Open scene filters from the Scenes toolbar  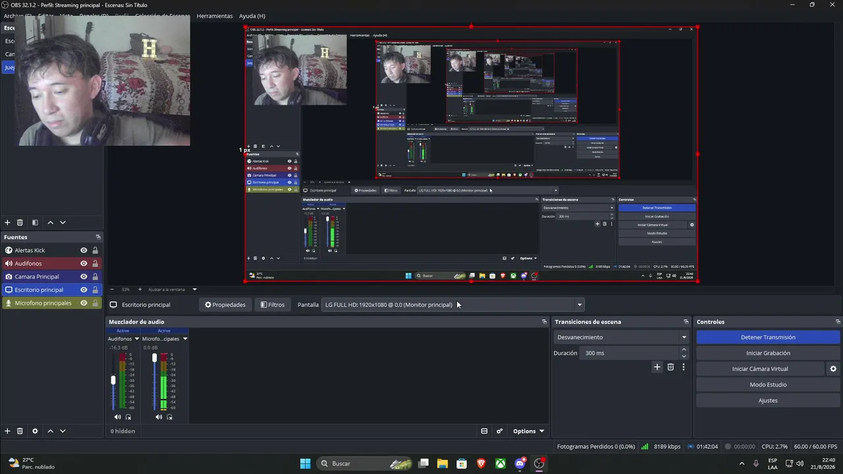tap(35, 223)
